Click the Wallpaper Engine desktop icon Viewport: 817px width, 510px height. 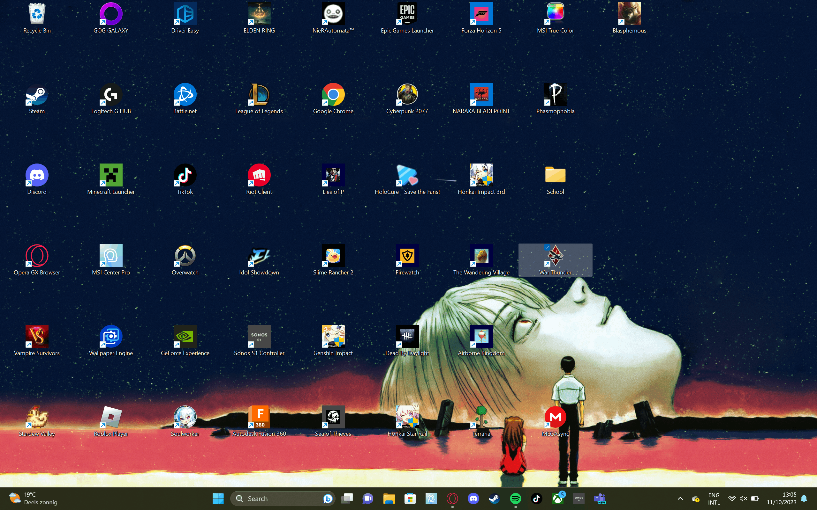coord(111,340)
